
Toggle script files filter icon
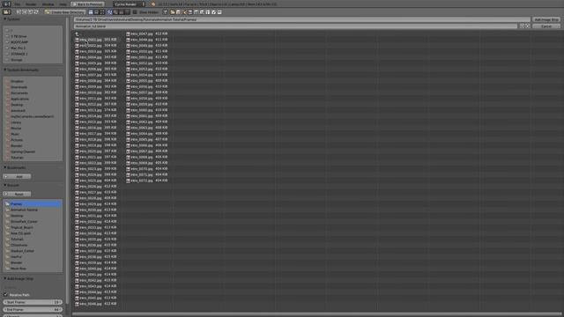[x=202, y=11]
